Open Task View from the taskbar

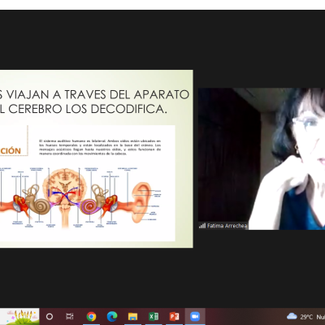tap(70, 316)
